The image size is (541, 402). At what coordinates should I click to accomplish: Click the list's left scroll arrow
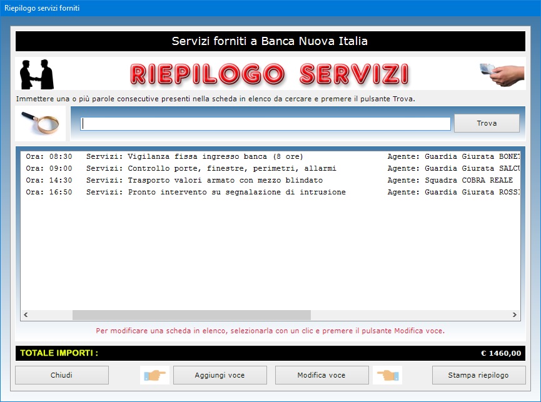tap(26, 315)
